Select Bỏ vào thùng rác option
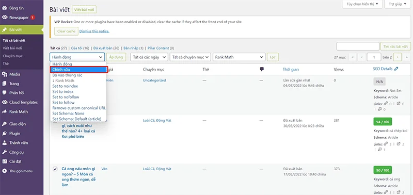Screen dimensions: 413x195 click(x=78, y=75)
